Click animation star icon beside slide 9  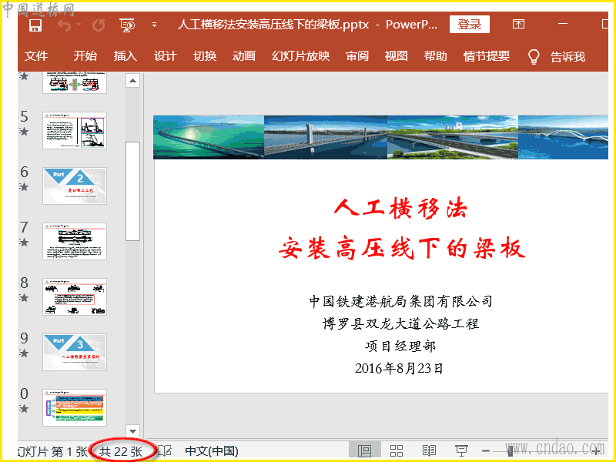(24, 353)
